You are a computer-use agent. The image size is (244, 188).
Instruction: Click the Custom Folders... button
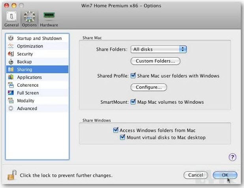pos(155,61)
